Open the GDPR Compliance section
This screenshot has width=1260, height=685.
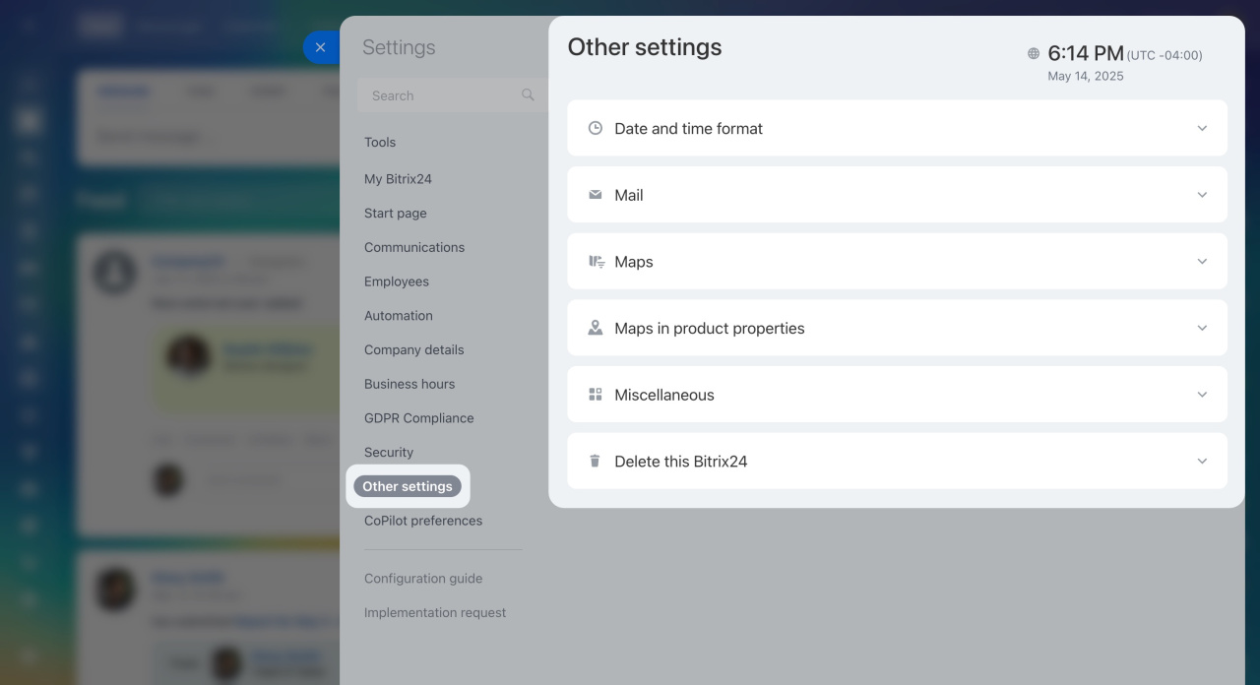click(x=418, y=418)
